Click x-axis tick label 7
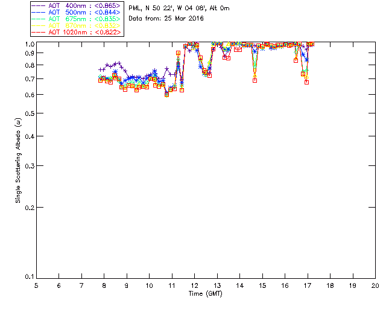The image size is (386, 309). click(81, 285)
